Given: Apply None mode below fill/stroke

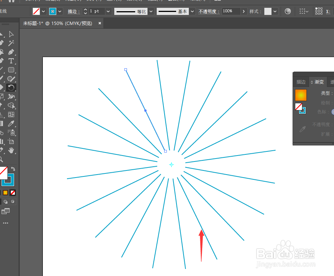Looking at the screenshot, I should (13, 192).
